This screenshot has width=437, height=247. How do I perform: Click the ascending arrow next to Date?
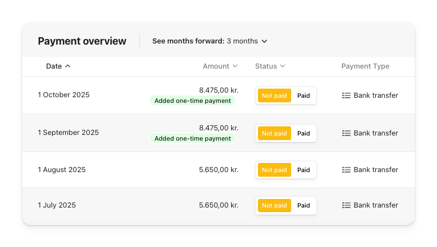(67, 66)
